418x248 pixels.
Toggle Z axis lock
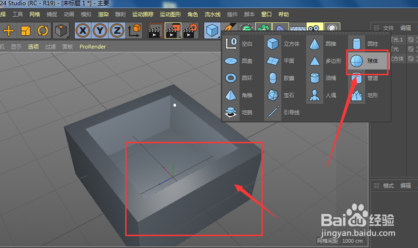[x=117, y=30]
